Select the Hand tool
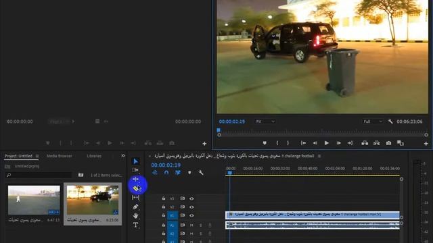Screen dimensions: 433x243 pos(135,216)
